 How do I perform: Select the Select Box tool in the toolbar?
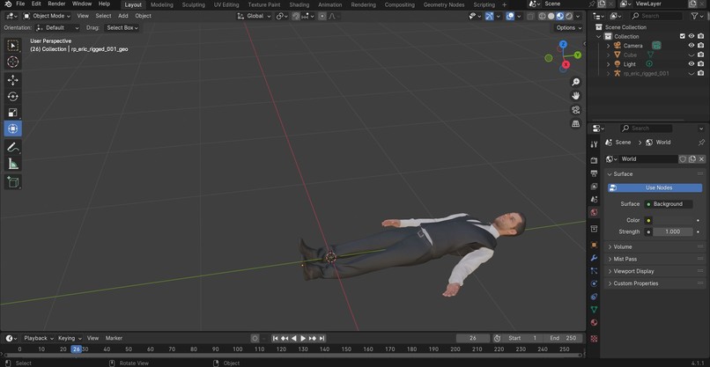[12, 45]
